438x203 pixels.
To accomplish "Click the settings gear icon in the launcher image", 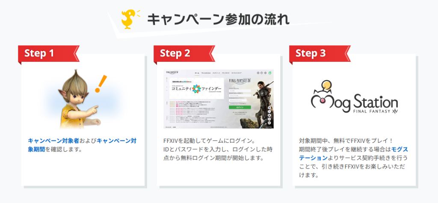I will tap(265, 72).
